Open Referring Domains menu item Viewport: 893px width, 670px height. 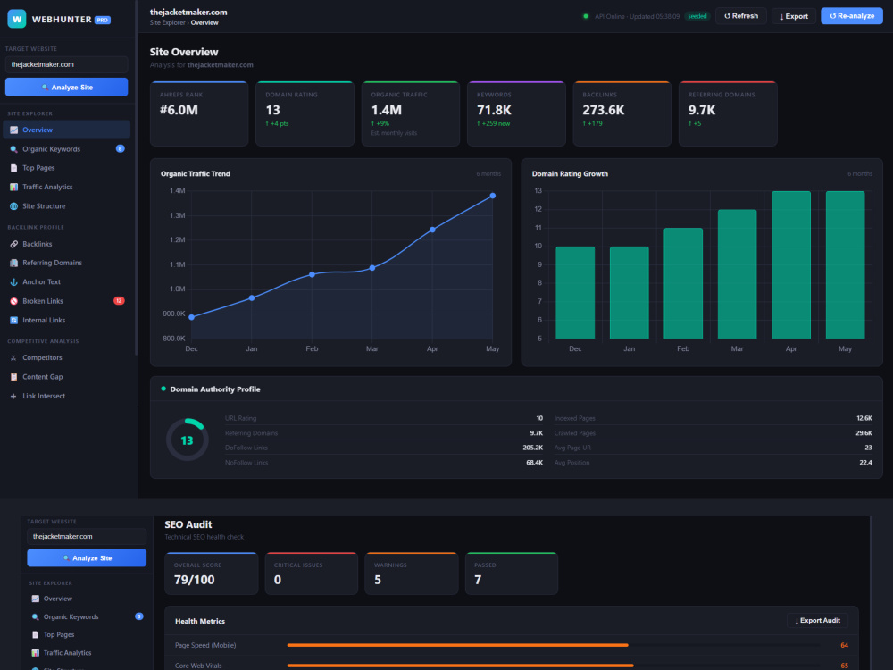coord(67,263)
